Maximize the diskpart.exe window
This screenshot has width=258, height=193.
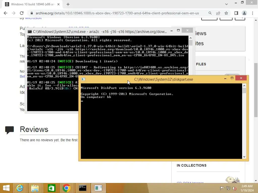coord(232,78)
